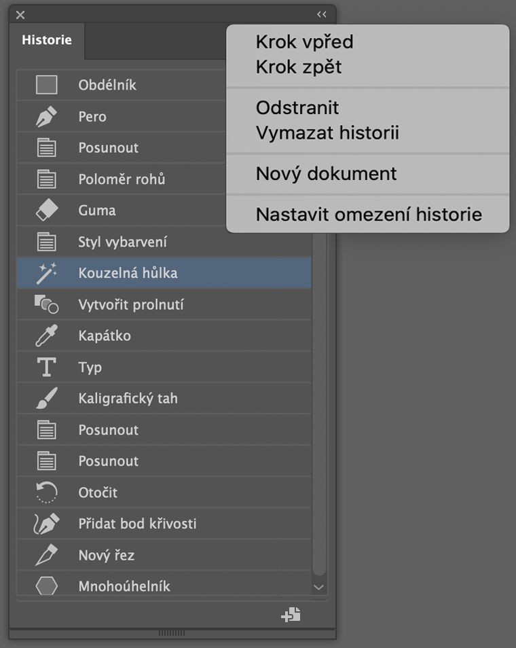Open Nastavit omezení historie option
This screenshot has width=516, height=648.
point(369,215)
